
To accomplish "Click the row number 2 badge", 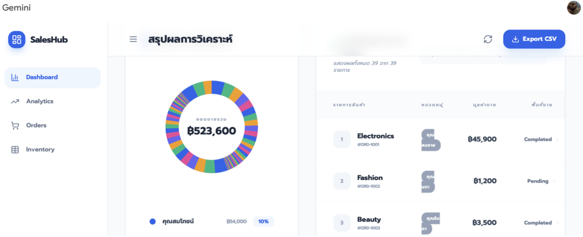I will 342,181.
